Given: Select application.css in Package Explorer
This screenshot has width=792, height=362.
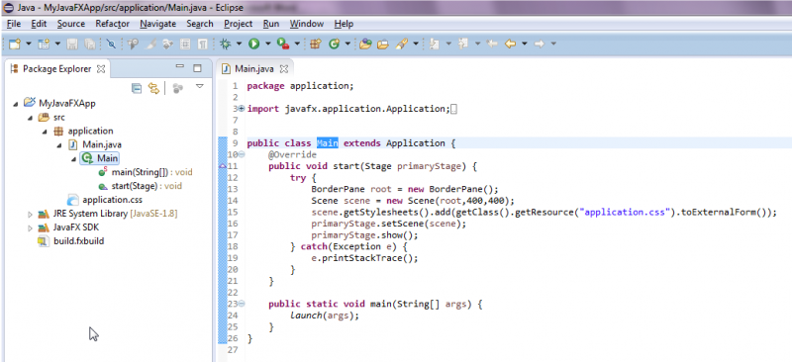Looking at the screenshot, I should [x=105, y=200].
